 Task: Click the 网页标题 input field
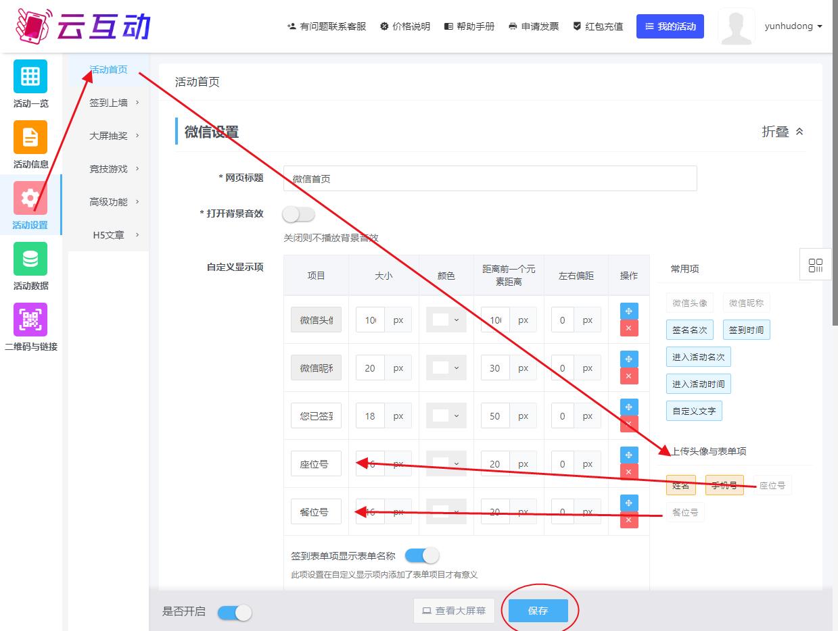[490, 179]
